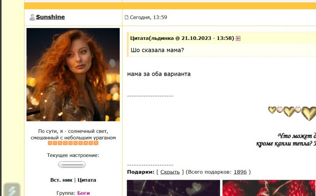Click the italic signature text Что может
This screenshot has width=316, height=196.
[296, 136]
